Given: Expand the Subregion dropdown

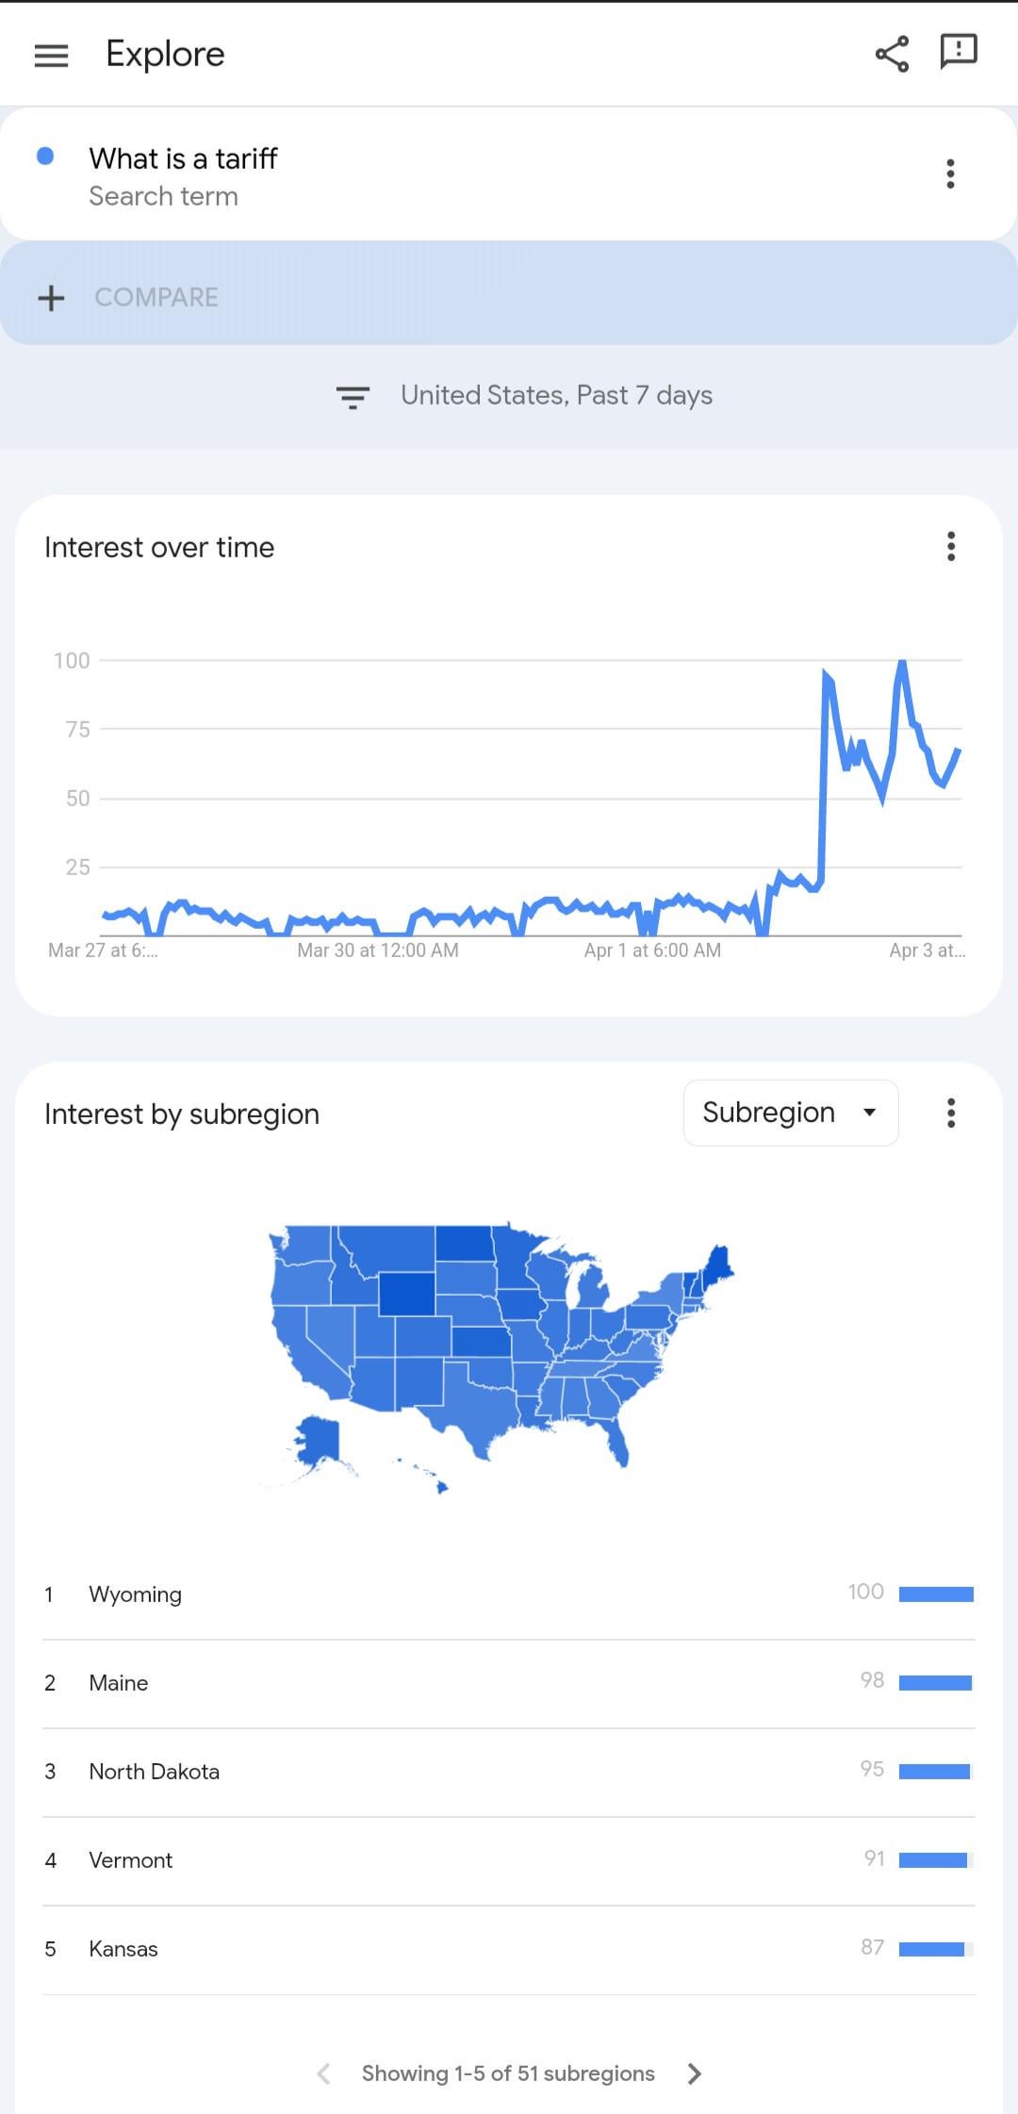Looking at the screenshot, I should coord(791,1113).
